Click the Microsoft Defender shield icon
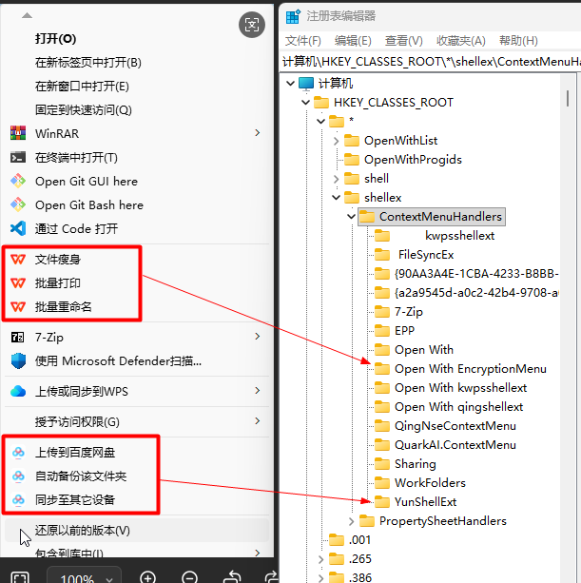 coord(18,360)
